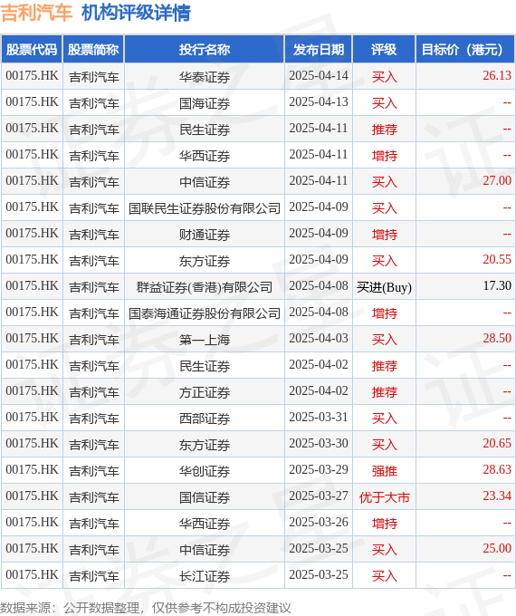
Task: Click the 26.13 target price value
Action: point(497,76)
